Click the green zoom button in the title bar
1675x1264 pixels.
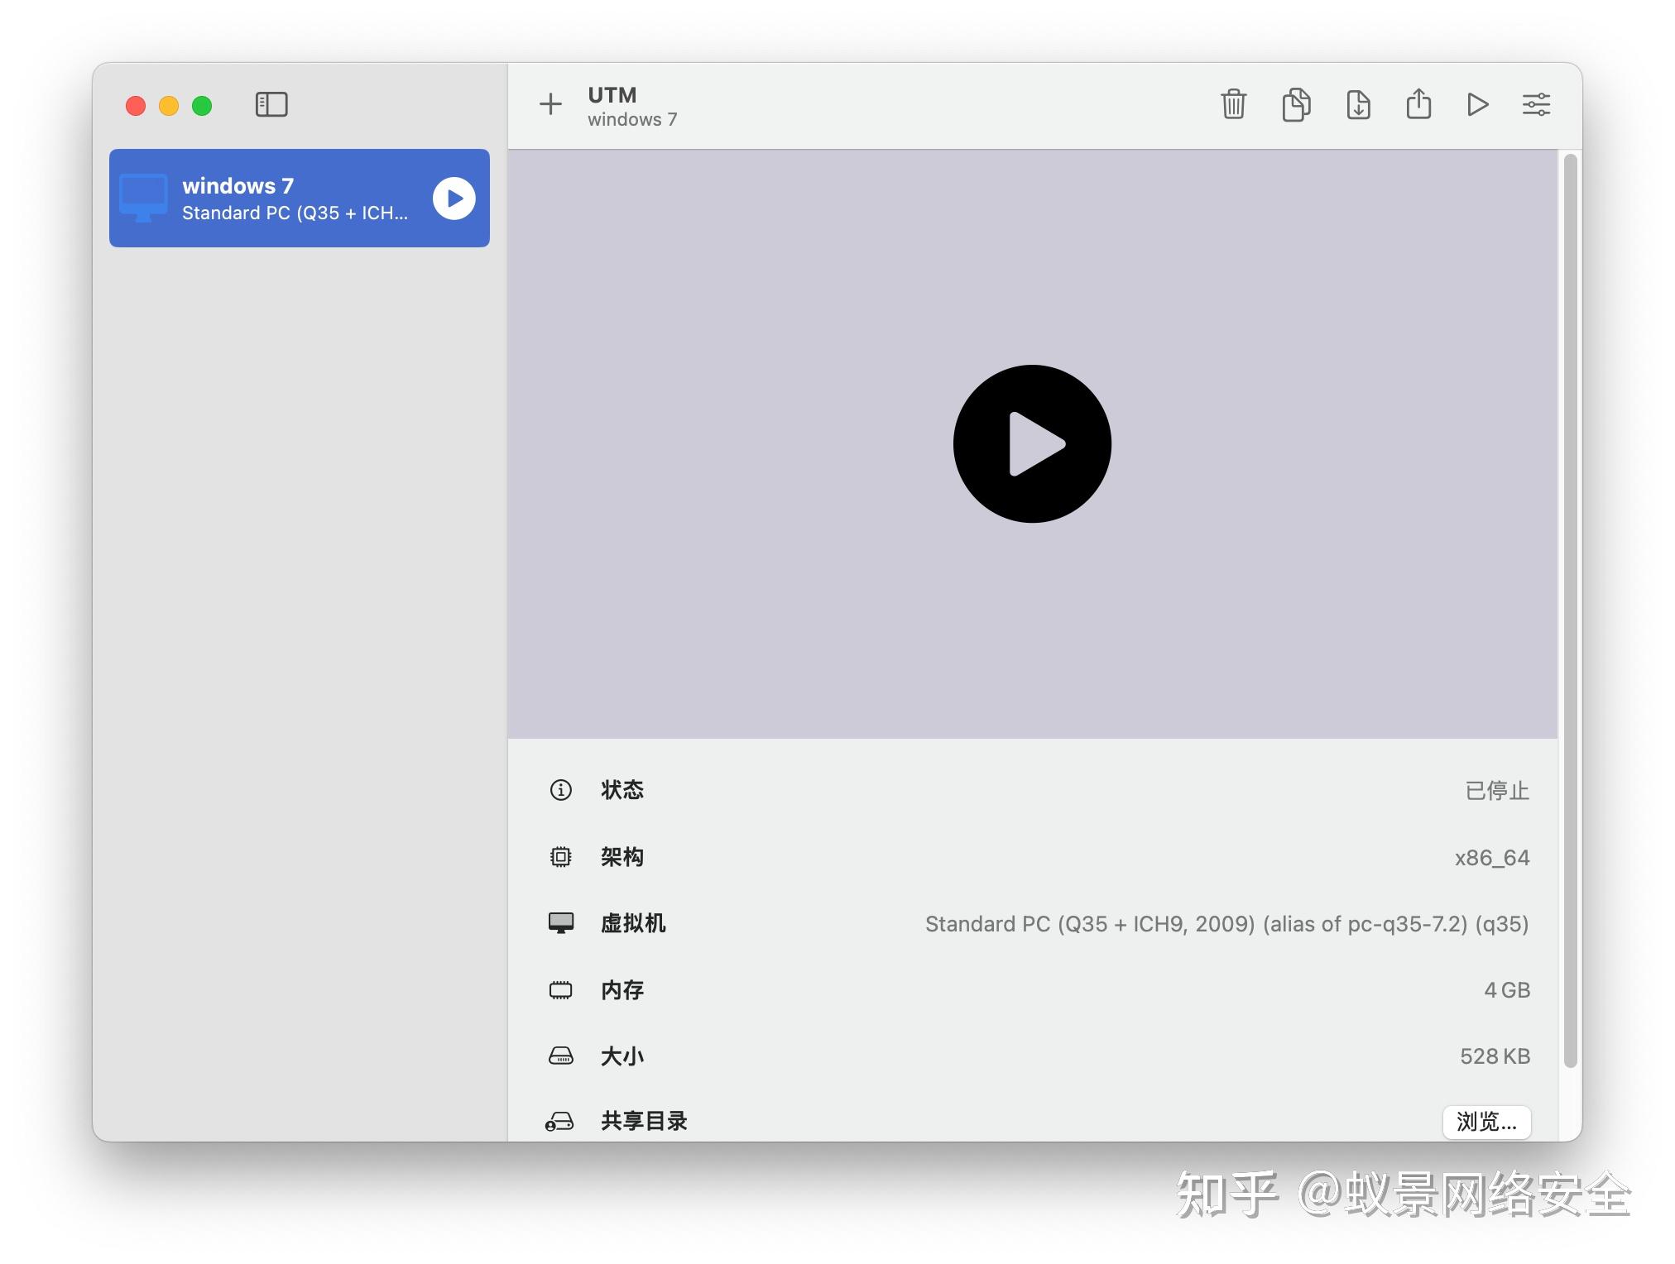click(201, 106)
